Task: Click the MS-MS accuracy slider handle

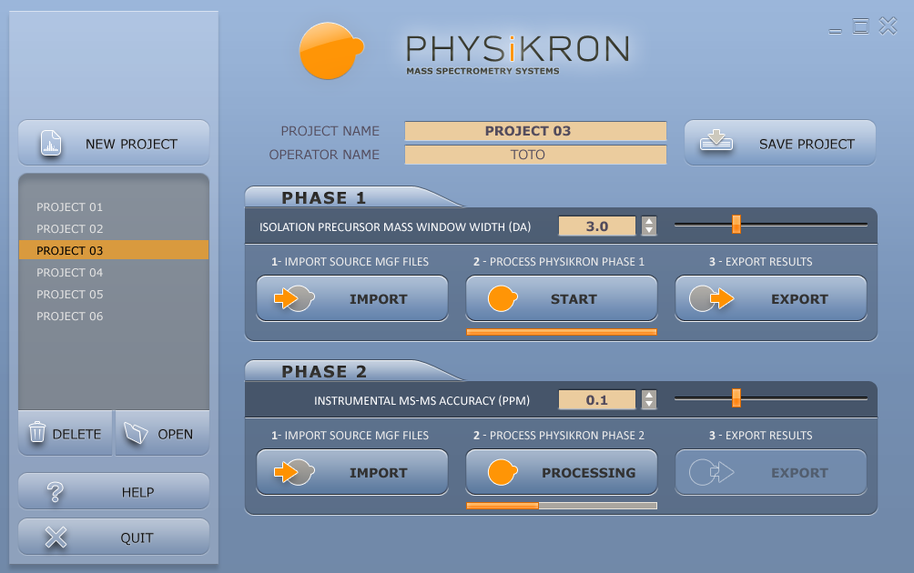Action: point(736,397)
